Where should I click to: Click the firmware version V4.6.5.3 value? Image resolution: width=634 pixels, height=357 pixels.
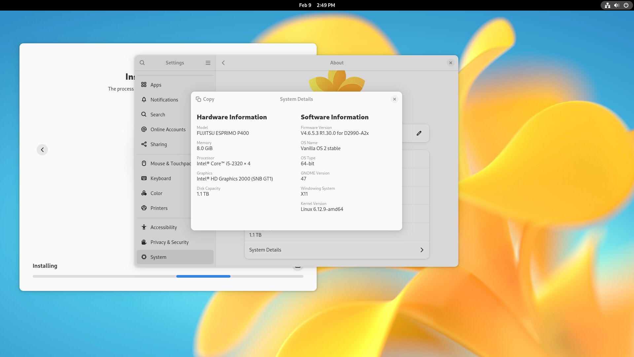pos(335,133)
